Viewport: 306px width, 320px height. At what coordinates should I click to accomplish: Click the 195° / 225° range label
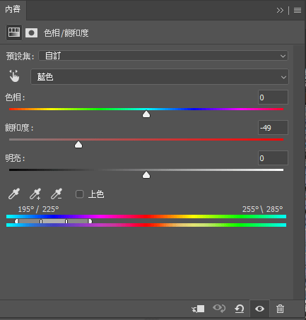tap(38, 209)
